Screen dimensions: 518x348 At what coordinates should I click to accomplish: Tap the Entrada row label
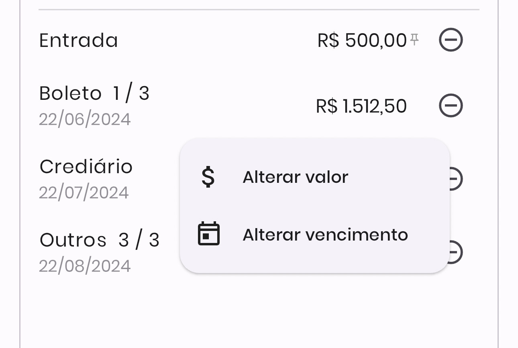(79, 40)
